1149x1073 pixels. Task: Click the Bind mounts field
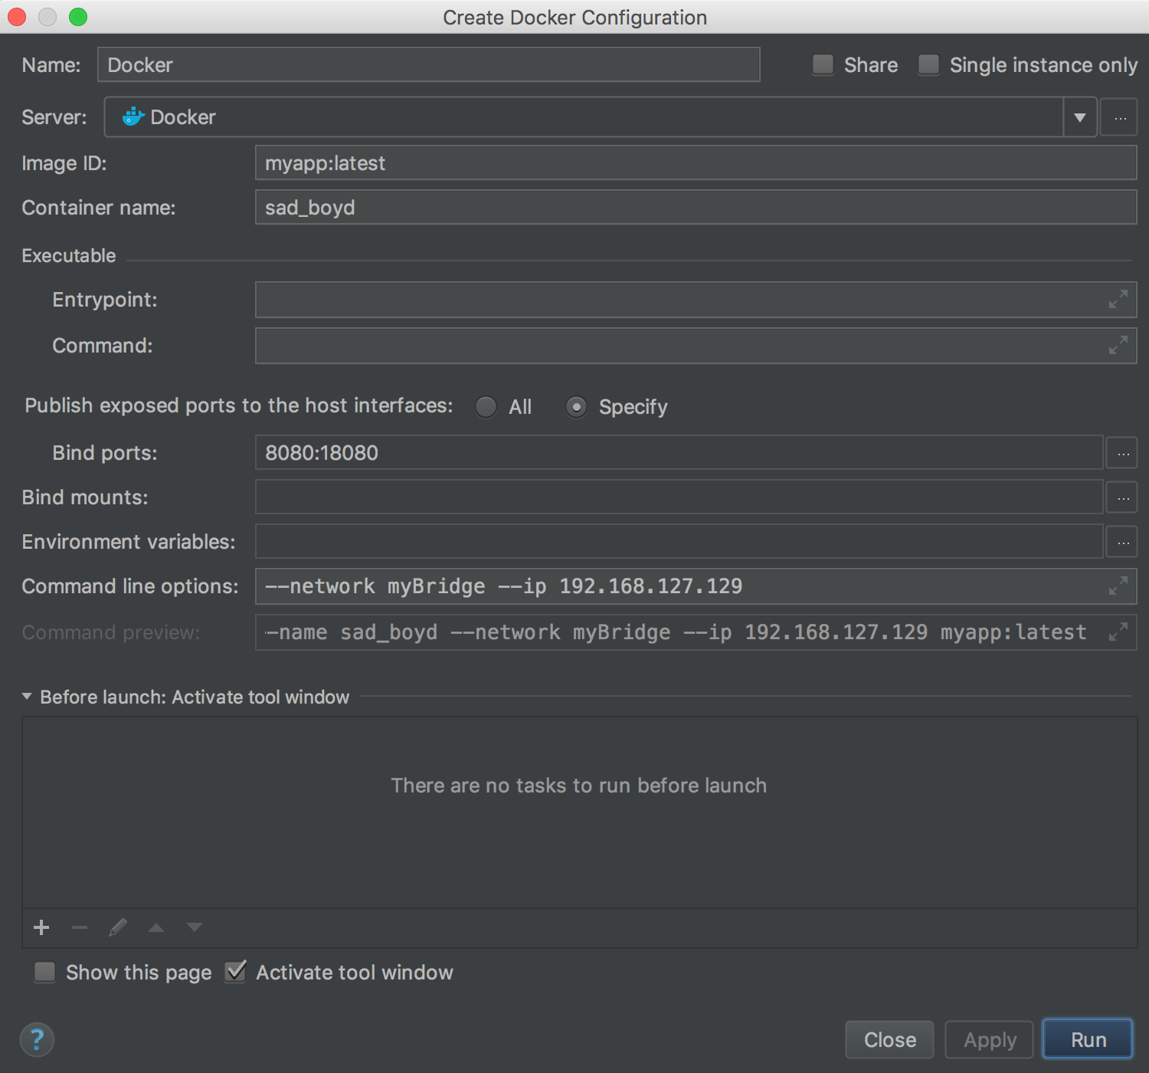(x=679, y=497)
